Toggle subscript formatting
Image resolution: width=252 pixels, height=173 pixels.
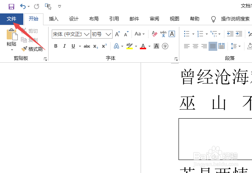point(96,47)
